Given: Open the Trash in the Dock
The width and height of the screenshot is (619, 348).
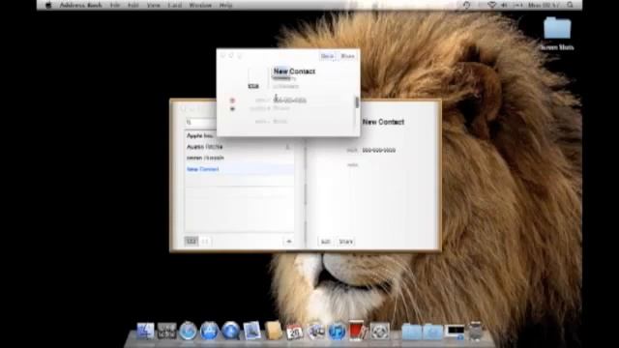Looking at the screenshot, I should click(475, 331).
